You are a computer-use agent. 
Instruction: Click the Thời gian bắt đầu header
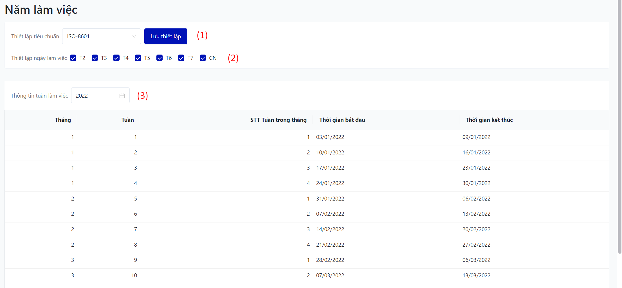pyautogui.click(x=342, y=120)
